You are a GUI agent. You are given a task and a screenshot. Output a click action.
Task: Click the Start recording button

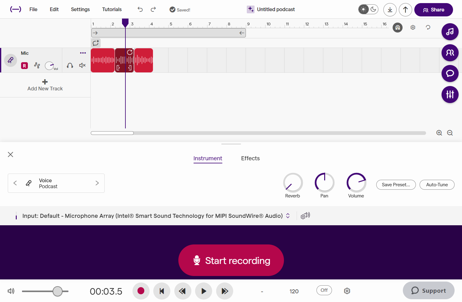[x=231, y=260]
